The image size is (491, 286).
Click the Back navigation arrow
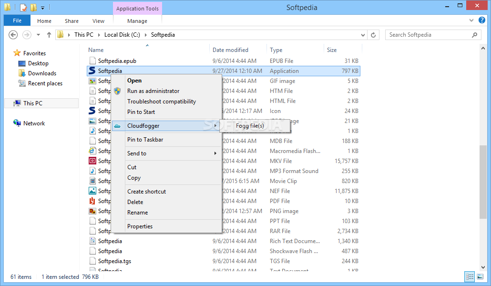tap(13, 35)
